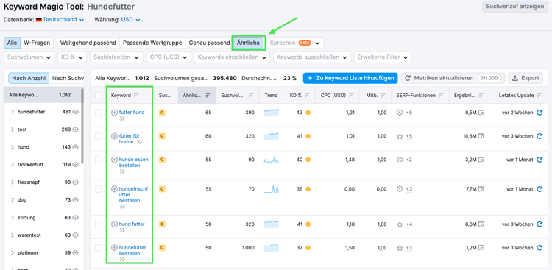Screen dimensions: 552x270
Task: Open the CPC (USD) filter dropdown
Action: point(169,57)
